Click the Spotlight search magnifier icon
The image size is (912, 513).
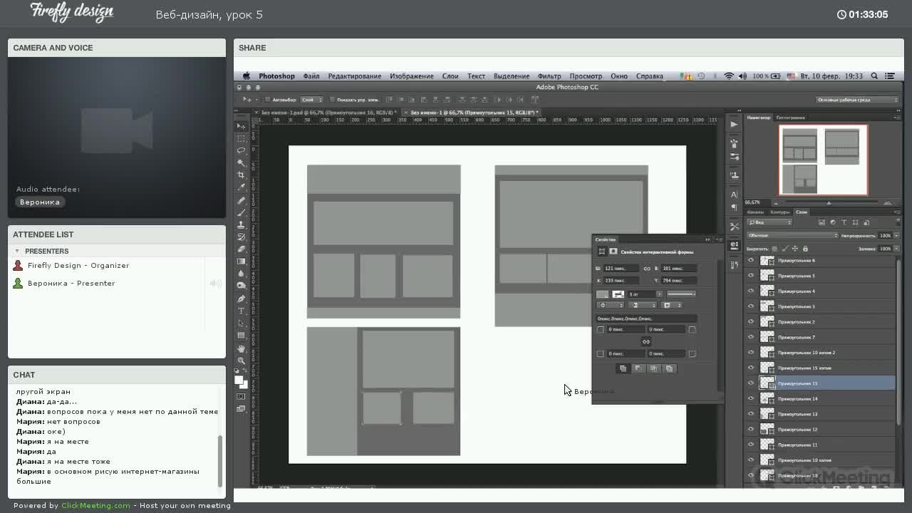point(874,76)
